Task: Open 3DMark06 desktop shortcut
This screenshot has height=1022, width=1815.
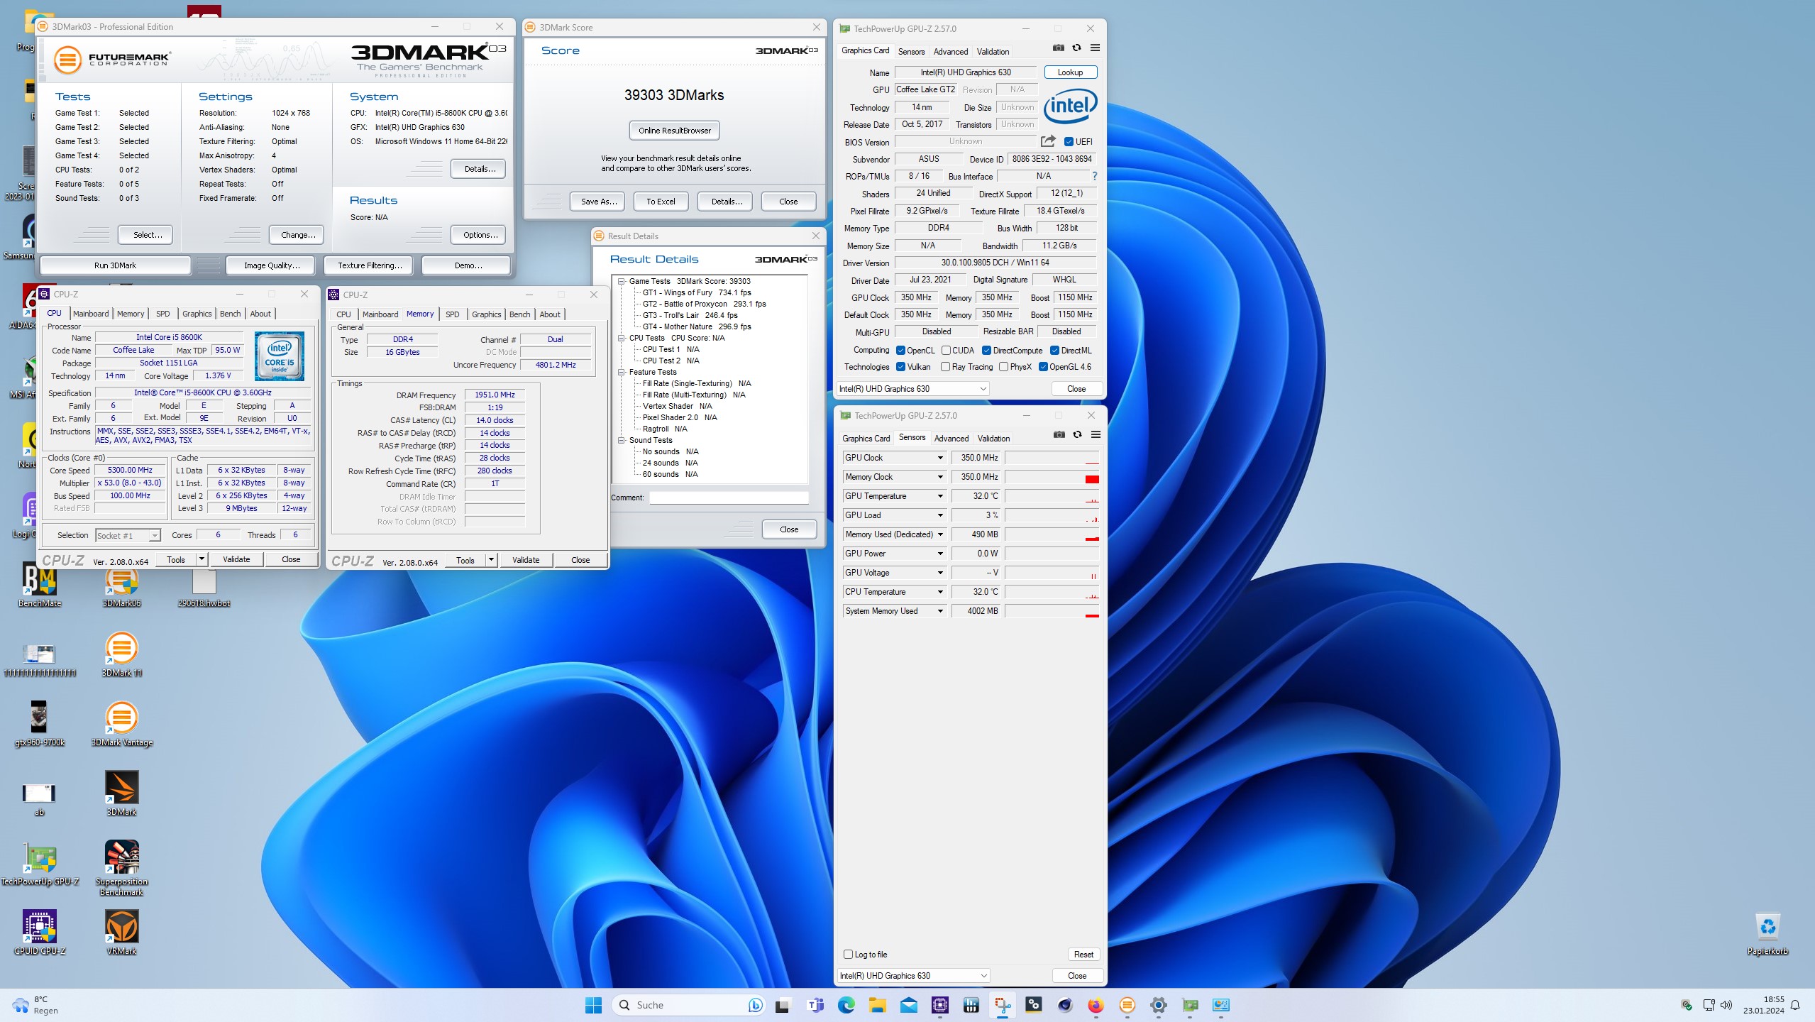Action: pos(121,586)
